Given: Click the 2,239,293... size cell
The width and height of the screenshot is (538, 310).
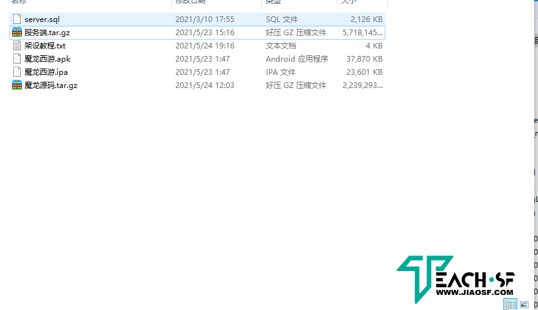Looking at the screenshot, I should click(362, 85).
